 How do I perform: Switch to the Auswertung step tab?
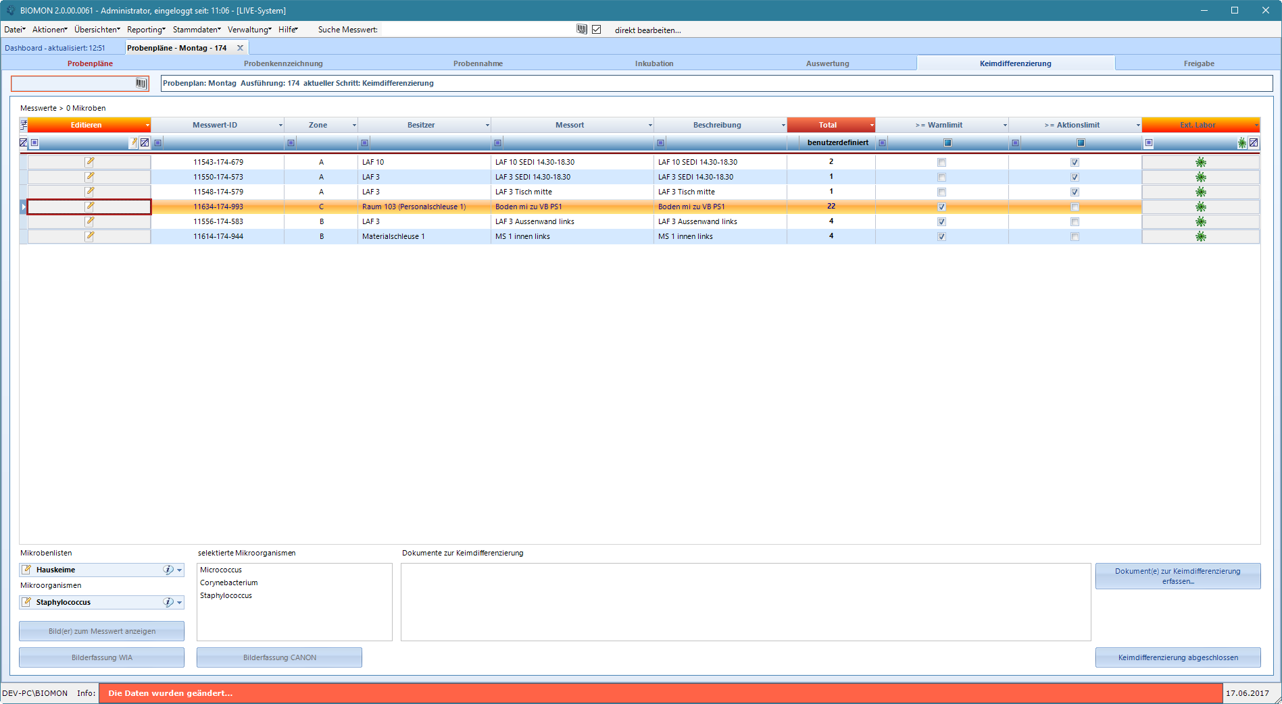827,63
